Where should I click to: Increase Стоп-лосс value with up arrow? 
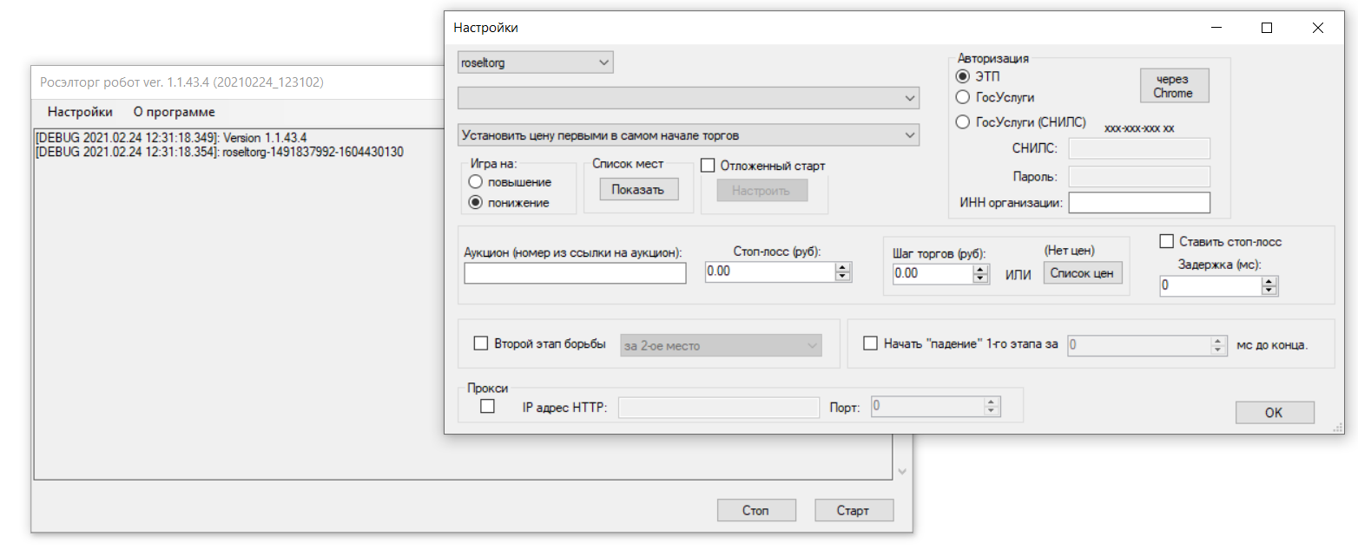point(842,267)
